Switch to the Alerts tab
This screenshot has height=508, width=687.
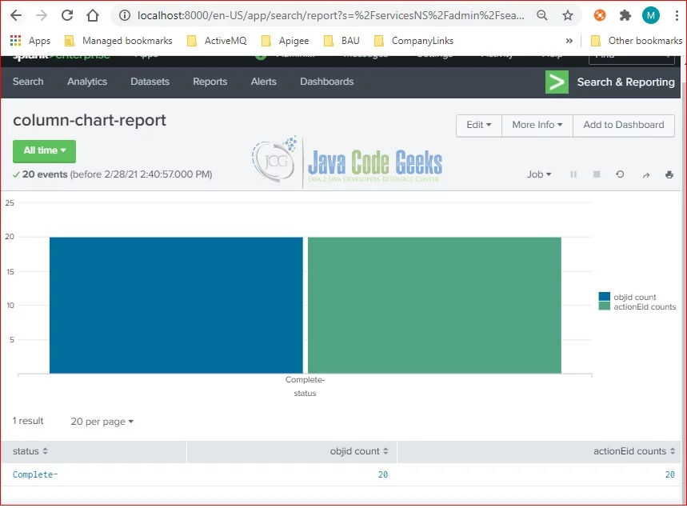pyautogui.click(x=263, y=82)
